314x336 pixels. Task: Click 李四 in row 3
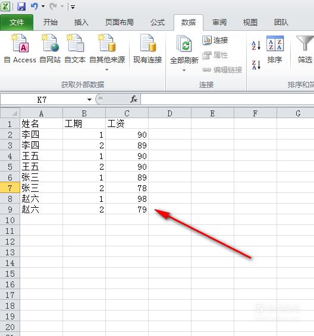[x=41, y=145]
